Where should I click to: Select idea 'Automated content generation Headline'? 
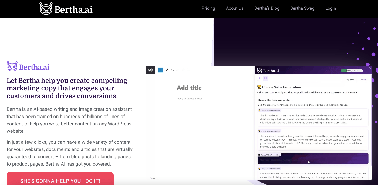313,173
